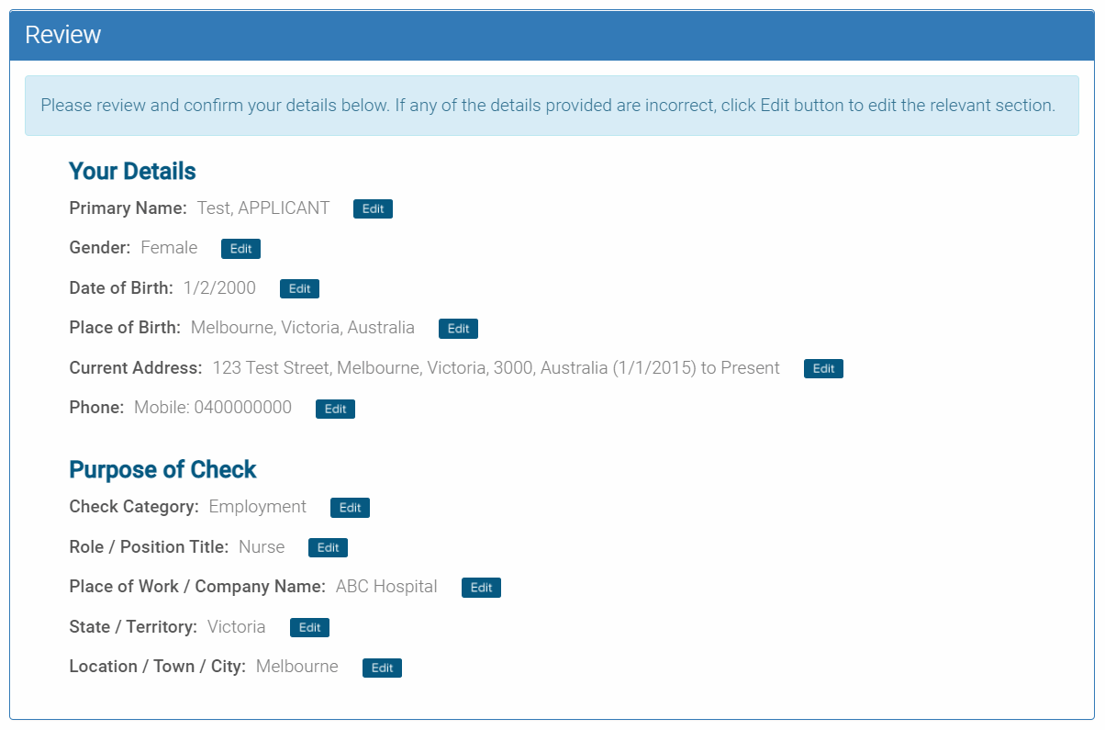Edit the Place of Birth
The height and width of the screenshot is (730, 1105).
(x=458, y=328)
